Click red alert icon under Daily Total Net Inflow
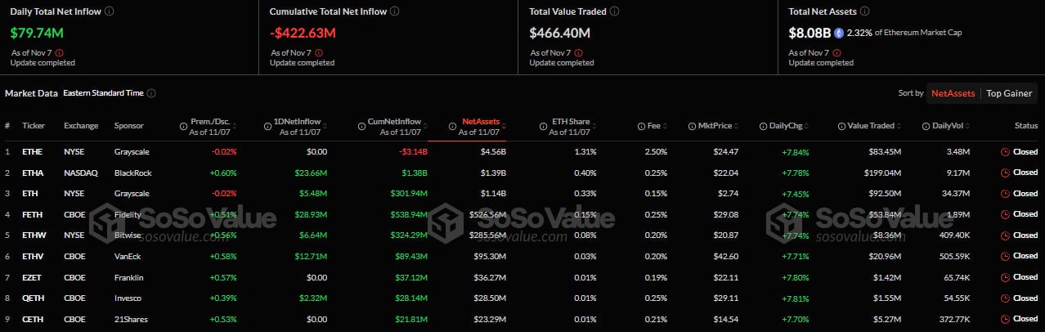 59,52
